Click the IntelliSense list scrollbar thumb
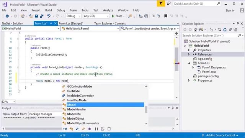The width and height of the screenshot is (245, 138). pos(146,109)
